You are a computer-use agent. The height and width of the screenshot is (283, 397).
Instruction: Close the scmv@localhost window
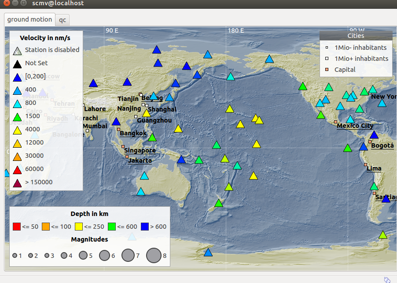pyautogui.click(x=7, y=3)
